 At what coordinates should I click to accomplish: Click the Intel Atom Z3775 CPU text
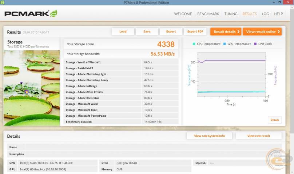(x=46, y=163)
